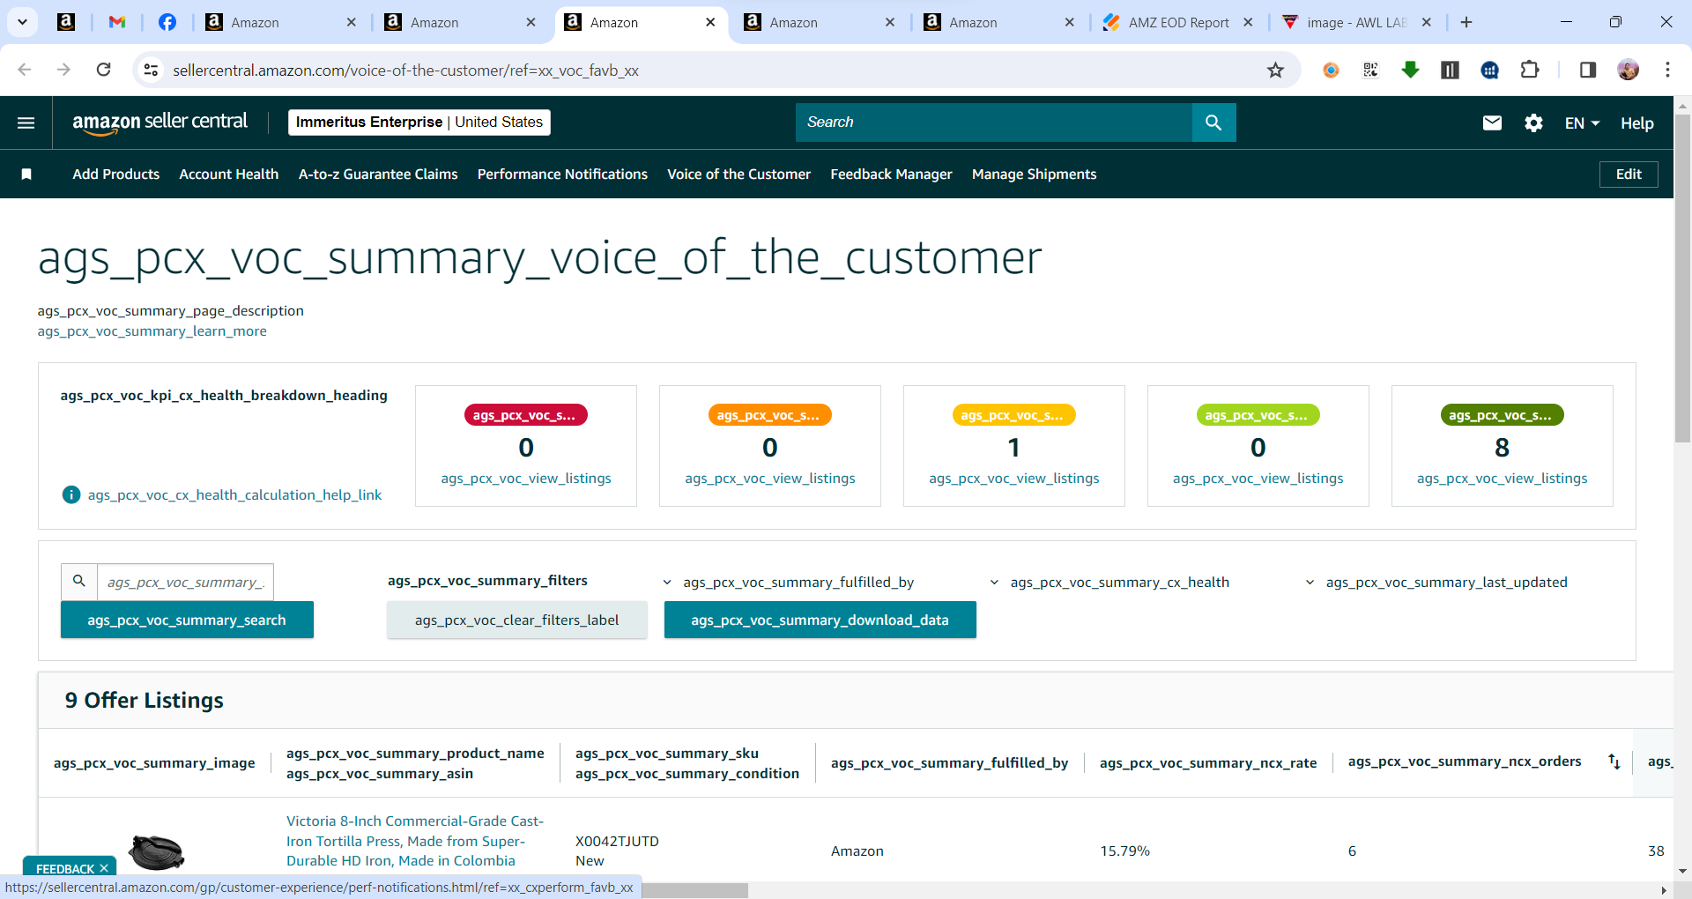Click the bookmark flag icon in favorites bar
The image size is (1692, 899).
tap(26, 175)
